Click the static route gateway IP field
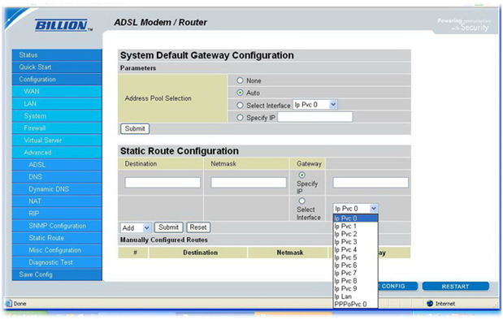 tap(371, 183)
